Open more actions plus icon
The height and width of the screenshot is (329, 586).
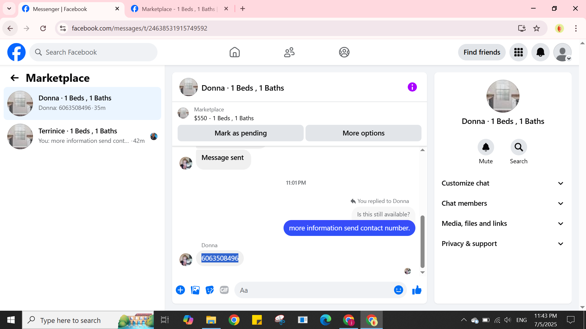tap(180, 290)
